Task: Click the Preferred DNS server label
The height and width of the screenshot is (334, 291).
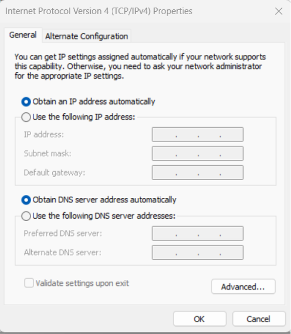Action: point(63,233)
